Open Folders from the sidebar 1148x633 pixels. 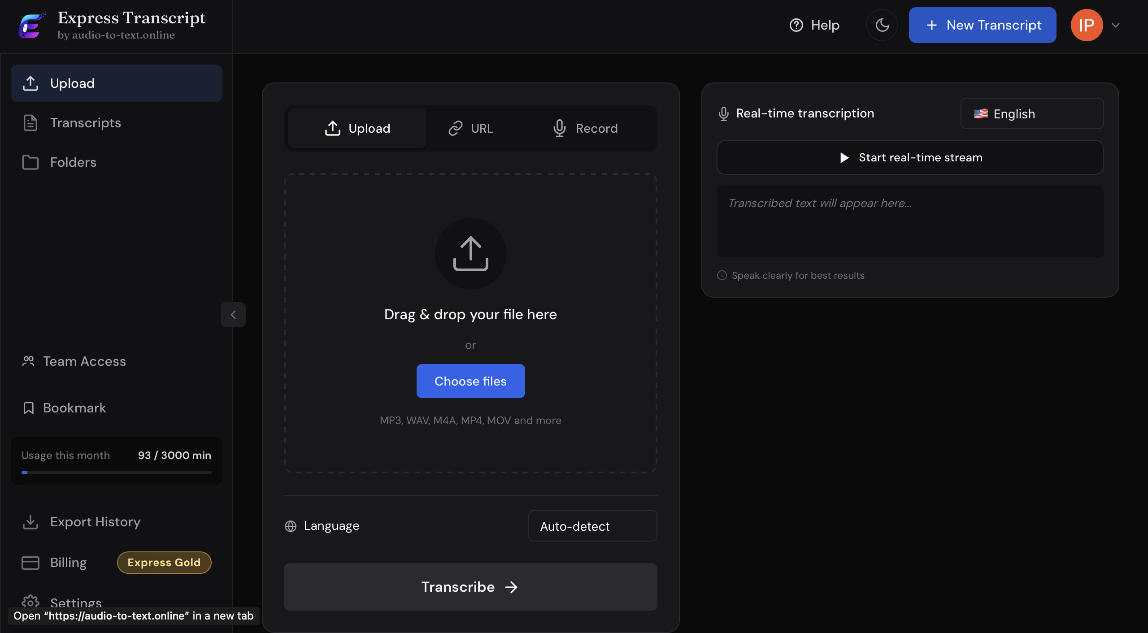coord(73,162)
